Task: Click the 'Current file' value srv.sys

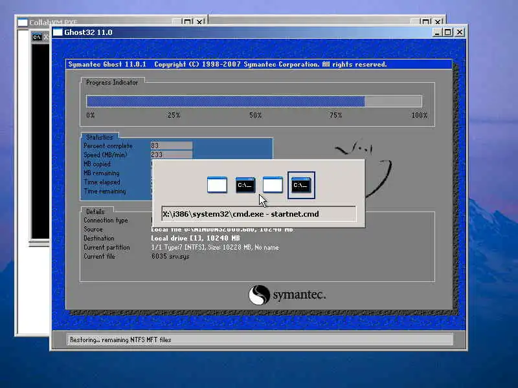Action: coord(170,256)
